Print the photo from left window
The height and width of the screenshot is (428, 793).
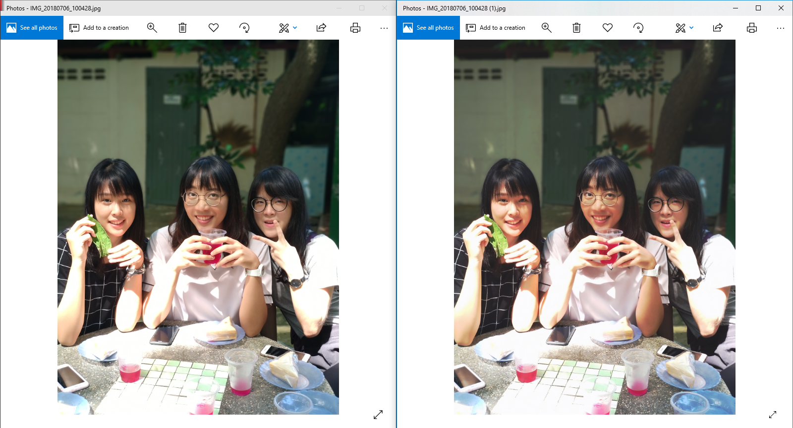pos(355,28)
